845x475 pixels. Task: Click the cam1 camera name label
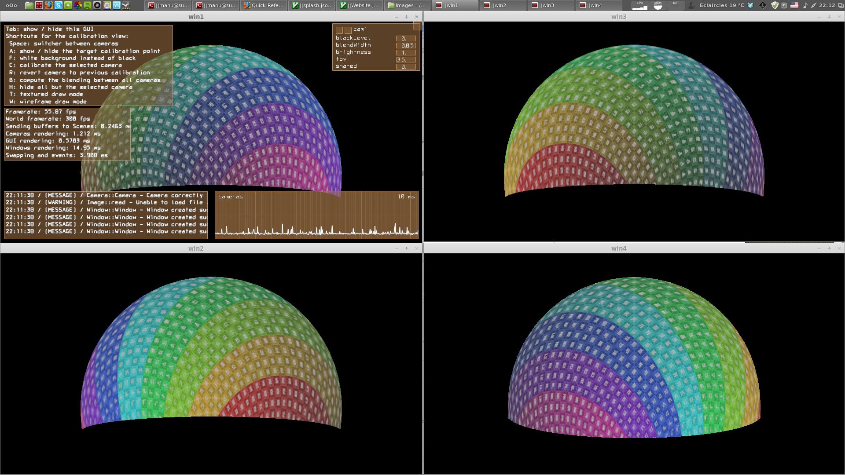coord(360,29)
